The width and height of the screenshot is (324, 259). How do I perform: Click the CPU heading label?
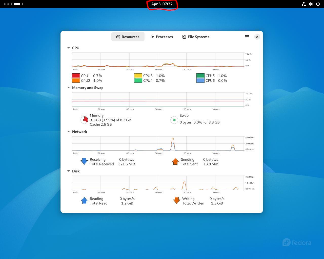click(x=76, y=48)
